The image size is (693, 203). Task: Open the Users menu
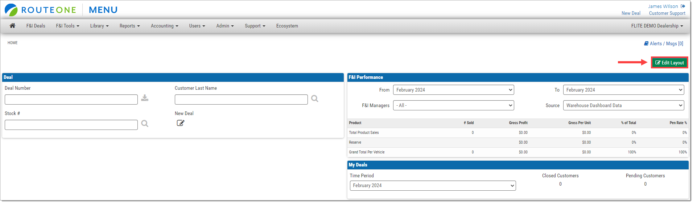click(197, 26)
